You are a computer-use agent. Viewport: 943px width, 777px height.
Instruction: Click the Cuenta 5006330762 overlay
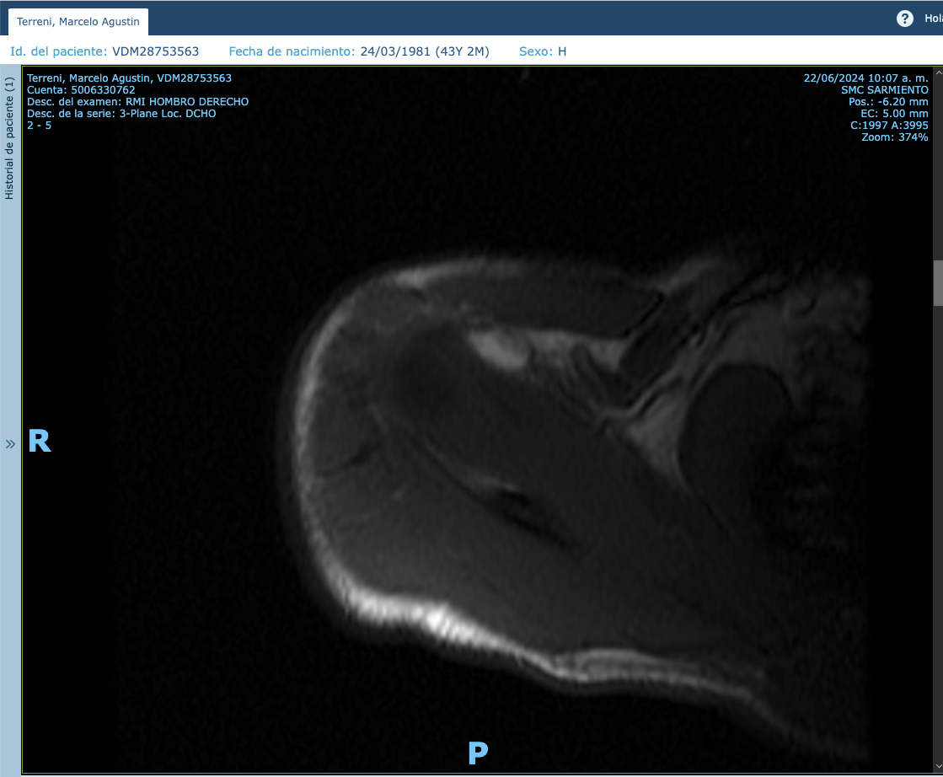(x=81, y=90)
